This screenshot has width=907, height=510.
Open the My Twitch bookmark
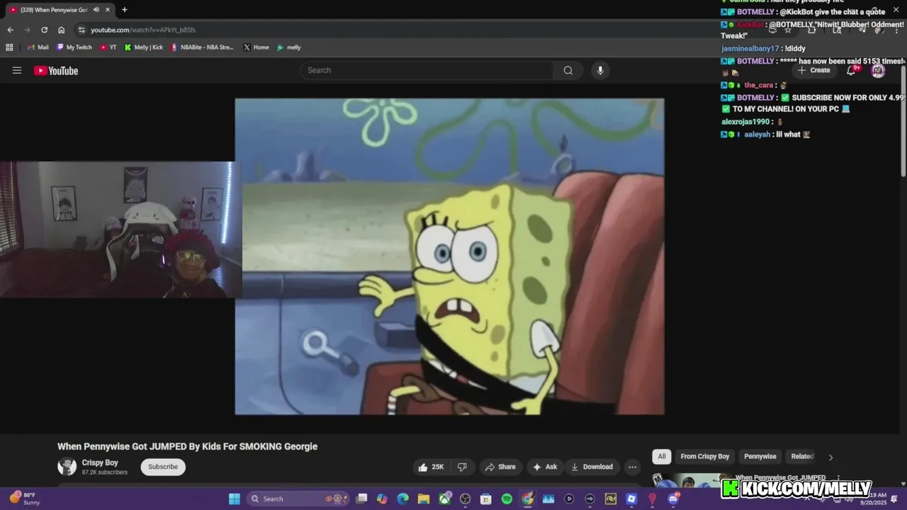74,47
